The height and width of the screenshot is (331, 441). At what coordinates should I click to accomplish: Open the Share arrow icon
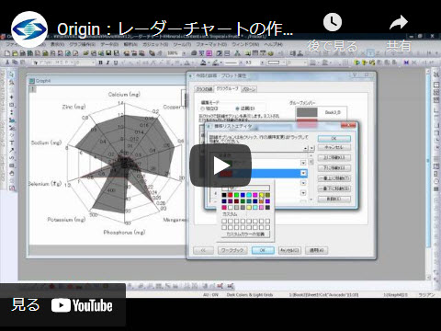click(399, 23)
